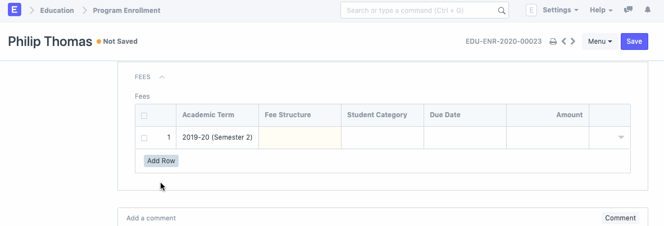This screenshot has width=664, height=226.
Task: Toggle the select-all rows checkbox in Fees table
Action: click(144, 116)
